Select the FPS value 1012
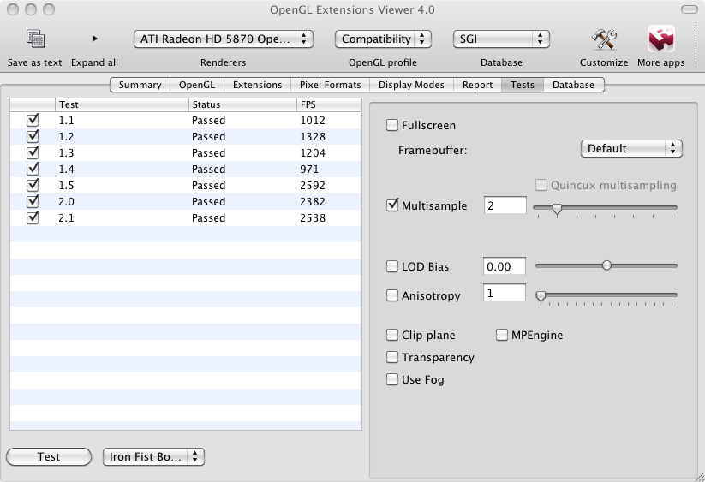 point(313,121)
